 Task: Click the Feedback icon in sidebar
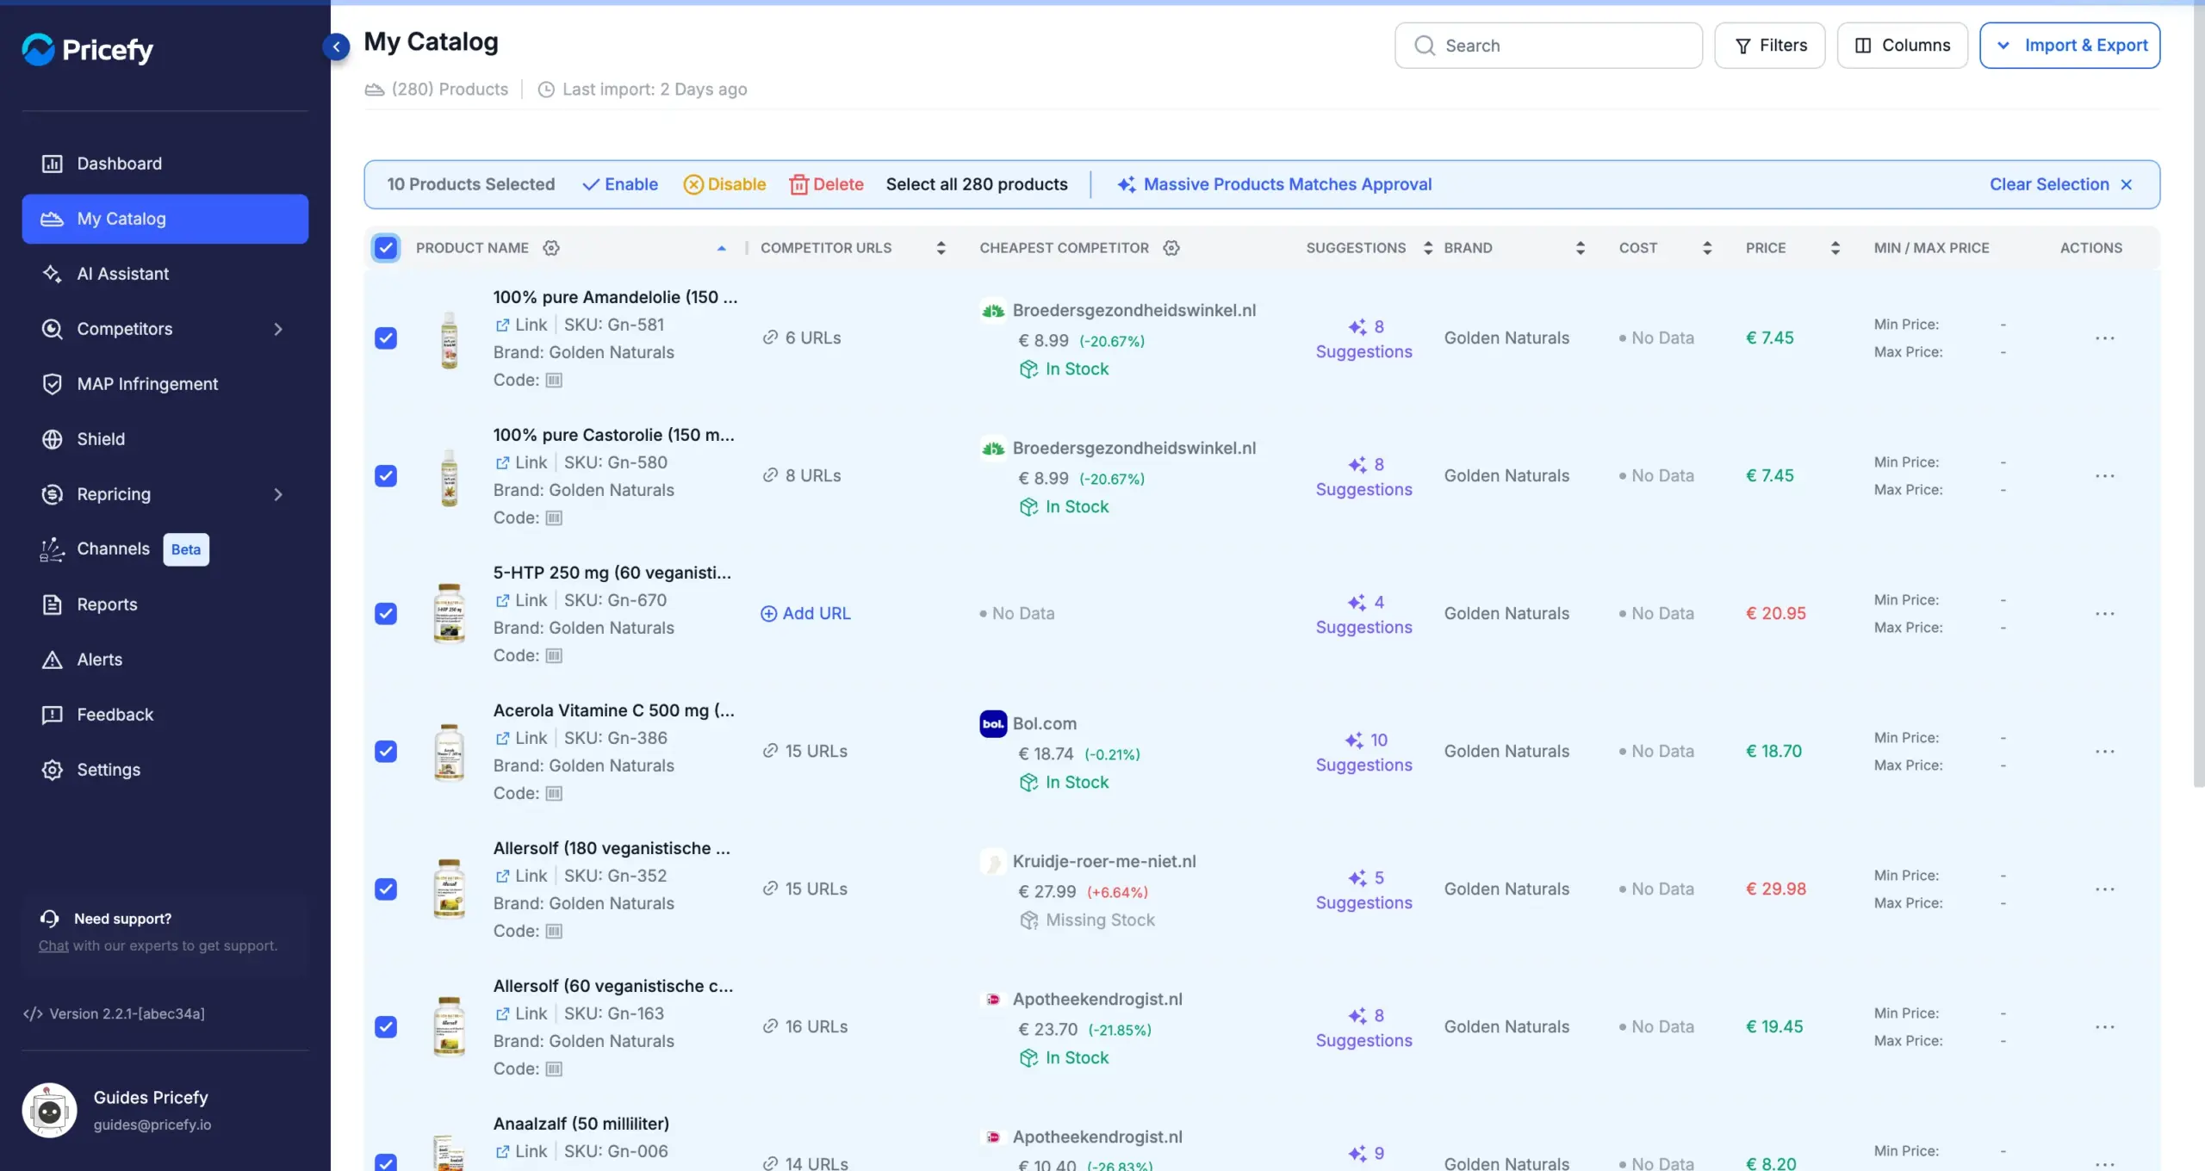[x=53, y=715]
